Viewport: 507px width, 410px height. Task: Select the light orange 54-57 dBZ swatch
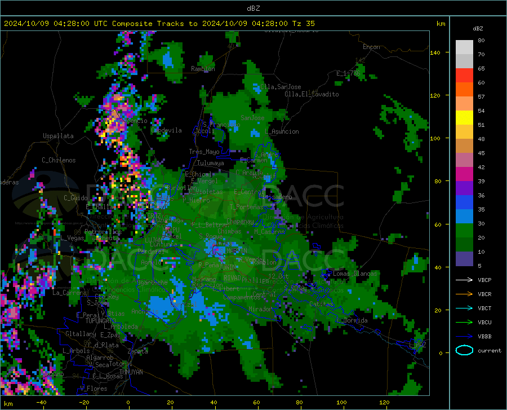(x=464, y=104)
